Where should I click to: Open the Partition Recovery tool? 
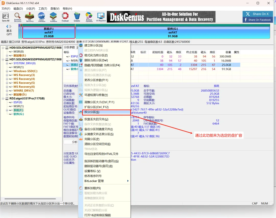pos(18,17)
